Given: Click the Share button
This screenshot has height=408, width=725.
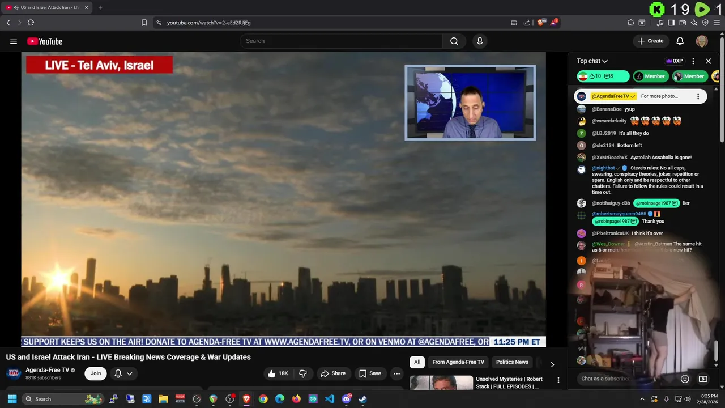Looking at the screenshot, I should (332, 373).
